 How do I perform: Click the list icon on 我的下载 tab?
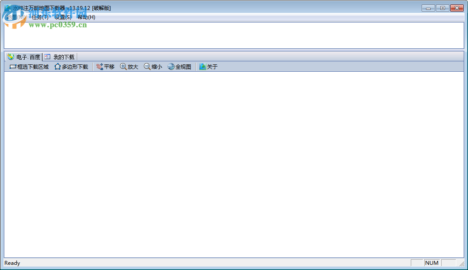point(48,57)
